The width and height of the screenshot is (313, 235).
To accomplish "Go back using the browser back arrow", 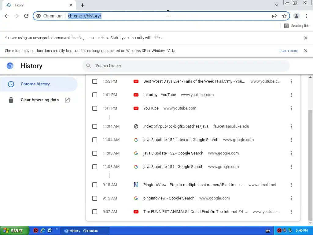I will [x=7, y=16].
